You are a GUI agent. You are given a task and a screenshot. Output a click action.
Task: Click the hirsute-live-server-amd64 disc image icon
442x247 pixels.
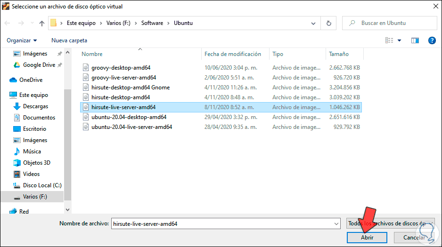pyautogui.click(x=86, y=107)
